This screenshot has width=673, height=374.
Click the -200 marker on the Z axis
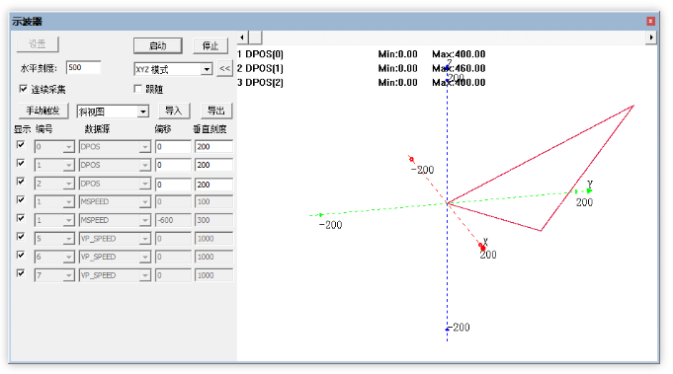[448, 329]
